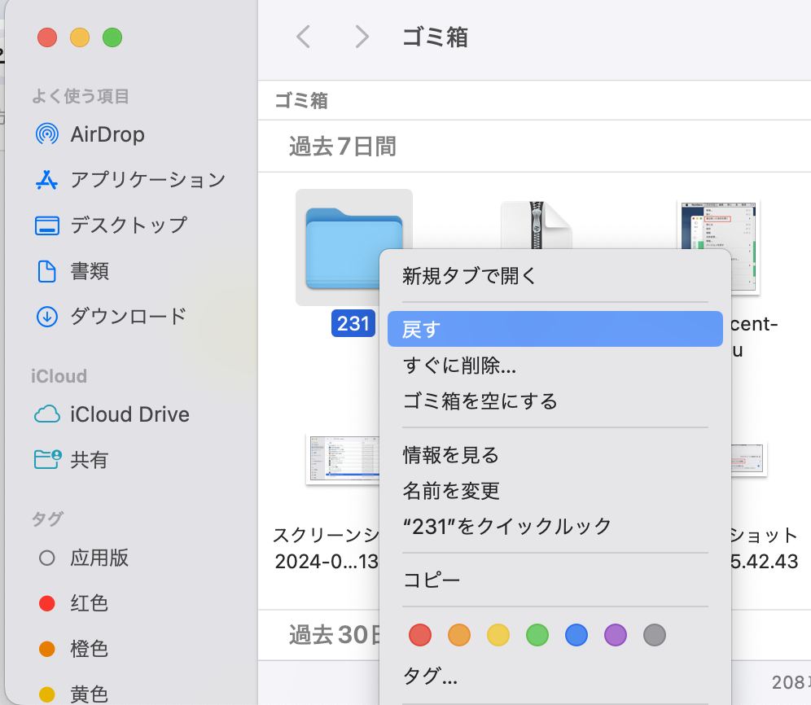
Task: Open 新規タブで開く from context menu
Action: pyautogui.click(x=470, y=276)
